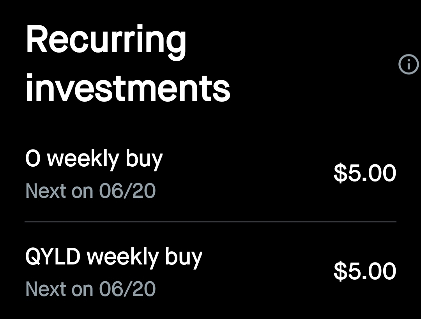Select the first recurring investment row

pyautogui.click(x=210, y=173)
